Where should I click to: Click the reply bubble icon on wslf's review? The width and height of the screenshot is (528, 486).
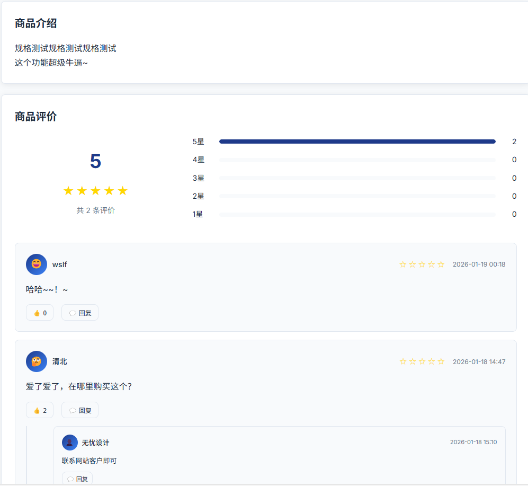[x=73, y=312]
